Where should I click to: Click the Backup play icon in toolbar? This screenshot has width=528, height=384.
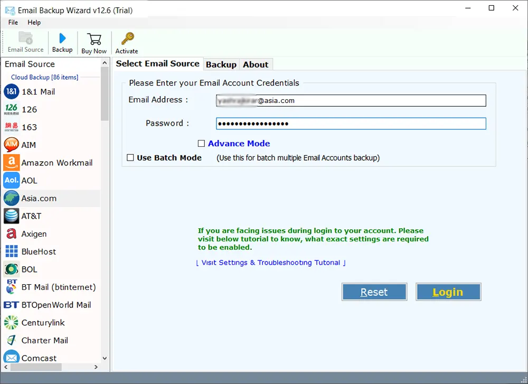pos(62,39)
